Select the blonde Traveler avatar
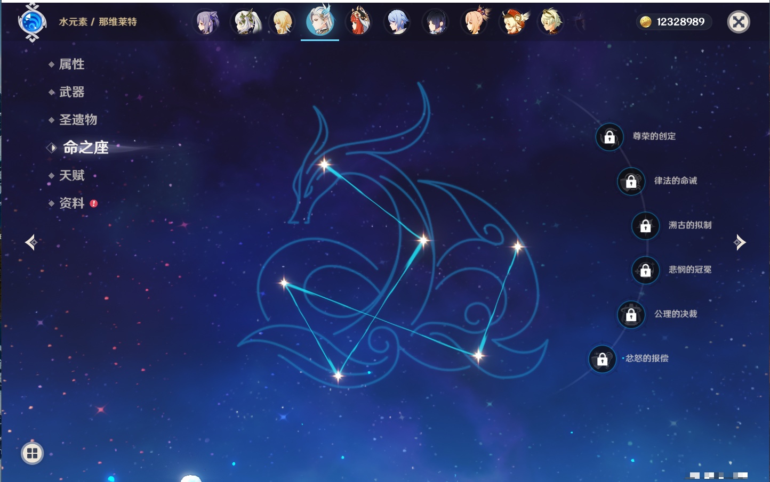This screenshot has height=482, width=770. pos(282,22)
